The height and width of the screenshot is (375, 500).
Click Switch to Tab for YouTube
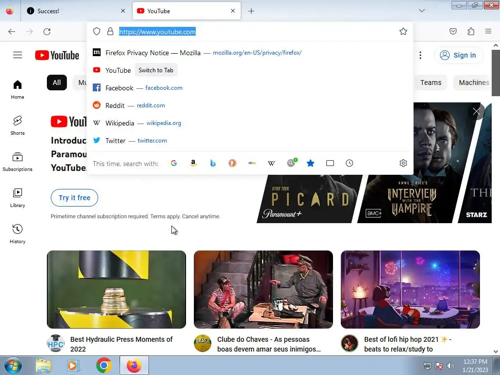click(x=156, y=70)
